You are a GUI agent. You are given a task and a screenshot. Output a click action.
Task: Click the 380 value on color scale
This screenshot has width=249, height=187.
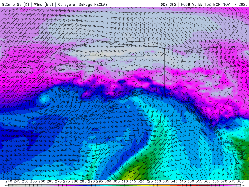click(240, 181)
